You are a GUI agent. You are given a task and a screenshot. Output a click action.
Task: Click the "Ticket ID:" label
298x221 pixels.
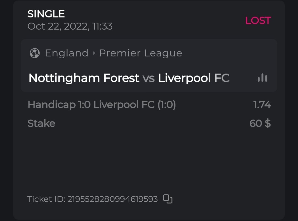(x=46, y=199)
